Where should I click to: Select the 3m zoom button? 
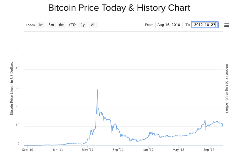click(x=51, y=25)
